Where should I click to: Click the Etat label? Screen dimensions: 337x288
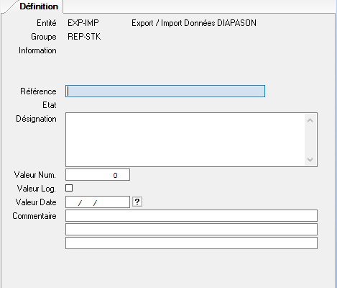click(50, 105)
